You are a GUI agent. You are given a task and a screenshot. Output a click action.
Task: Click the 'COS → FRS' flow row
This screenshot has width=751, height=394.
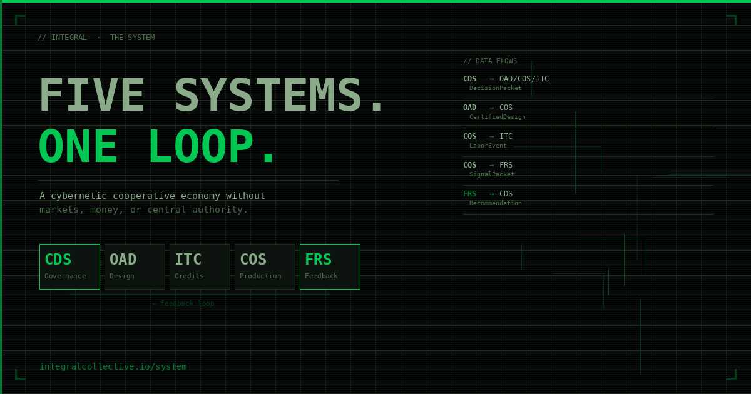(488, 165)
